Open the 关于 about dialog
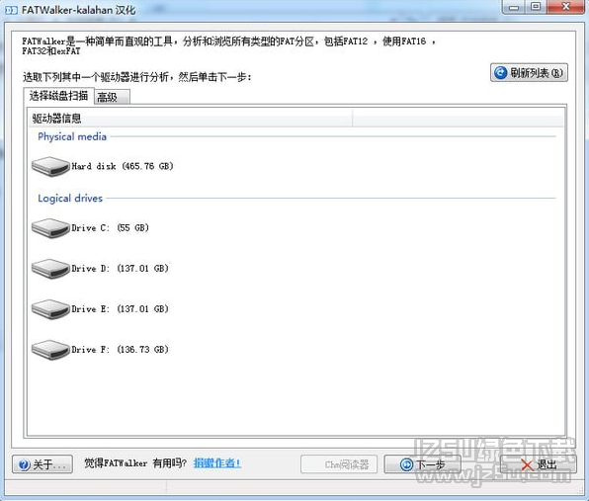589x501 pixels. coord(42,464)
